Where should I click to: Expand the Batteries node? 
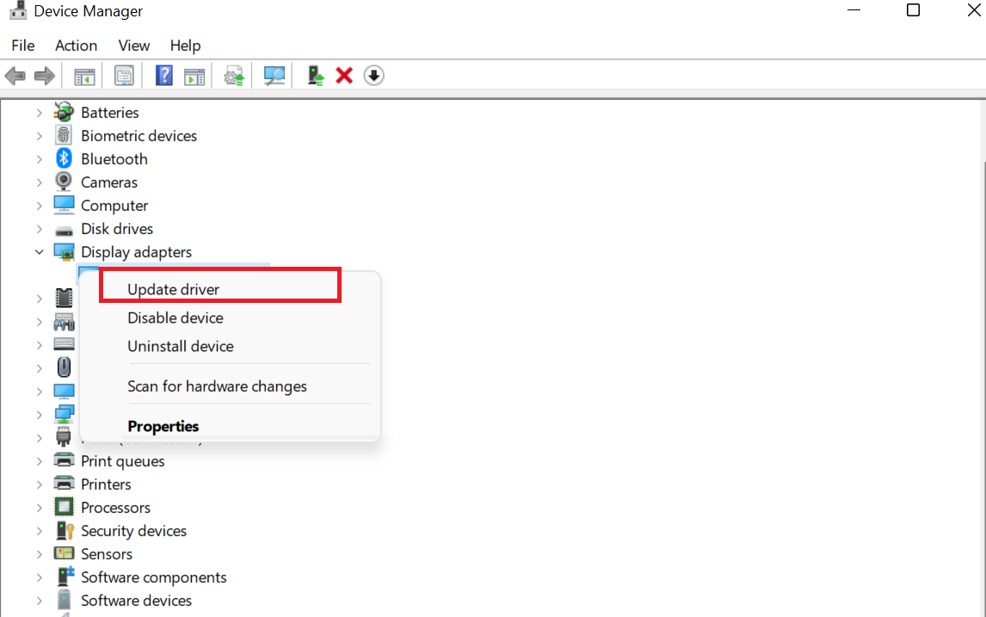click(x=39, y=114)
